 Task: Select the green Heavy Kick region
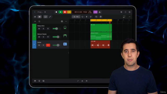click(x=101, y=28)
